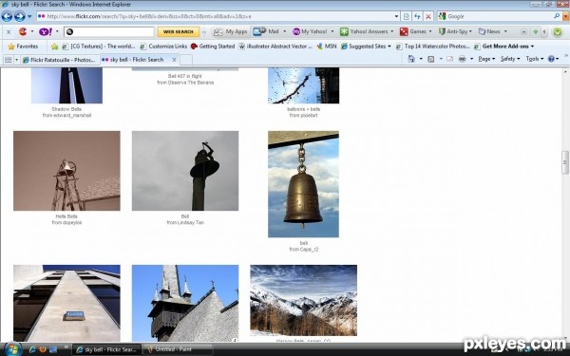The height and width of the screenshot is (356, 570).
Task: Open the balloons + bells thumbnail
Action: [x=304, y=85]
